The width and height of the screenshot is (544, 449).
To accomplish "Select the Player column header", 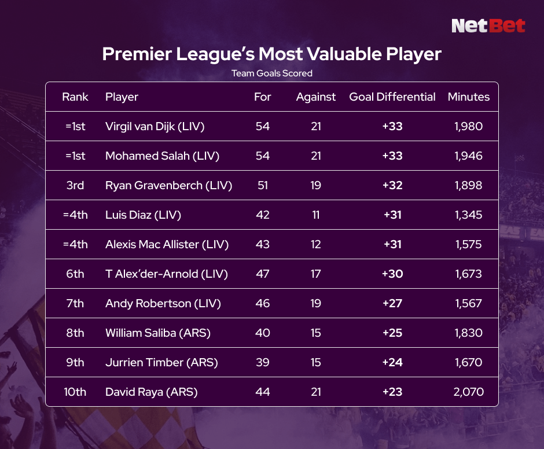I will 122,97.
